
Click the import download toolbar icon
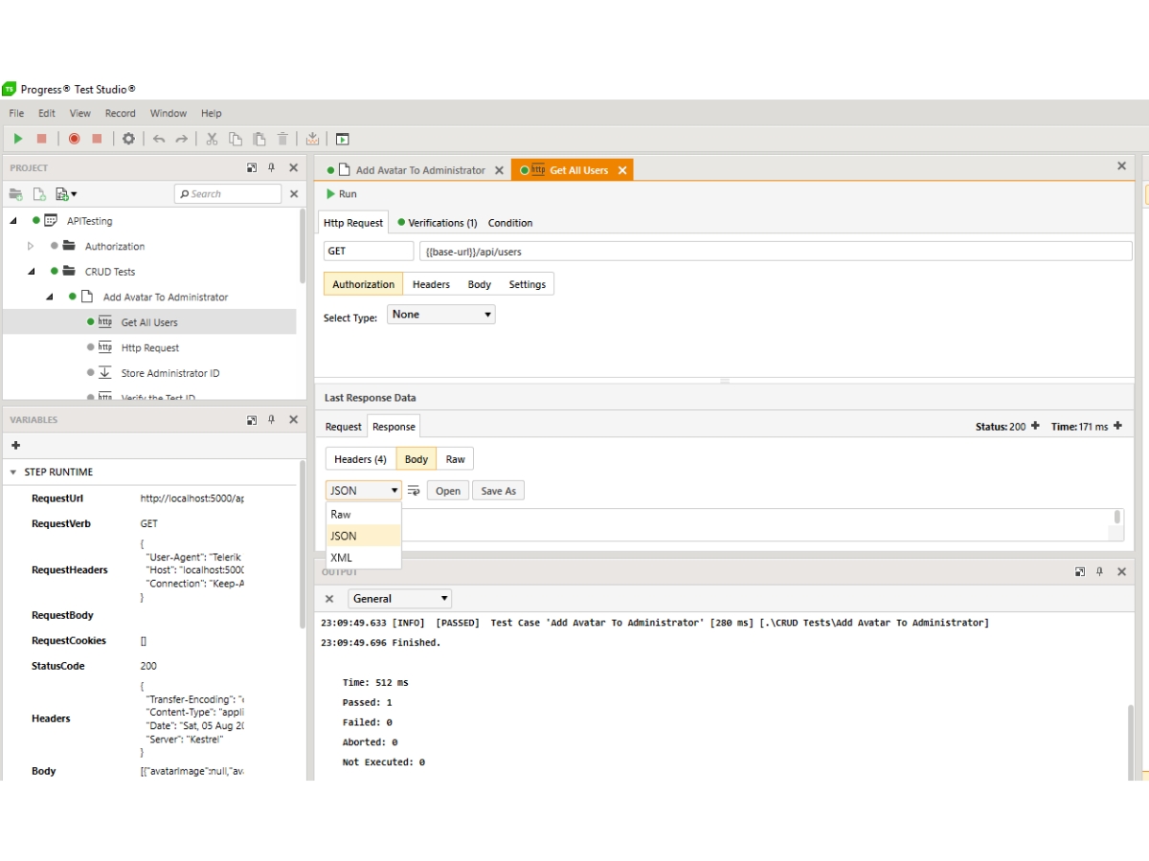(x=312, y=139)
